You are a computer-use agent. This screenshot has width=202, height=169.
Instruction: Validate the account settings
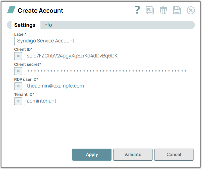coord(133,155)
